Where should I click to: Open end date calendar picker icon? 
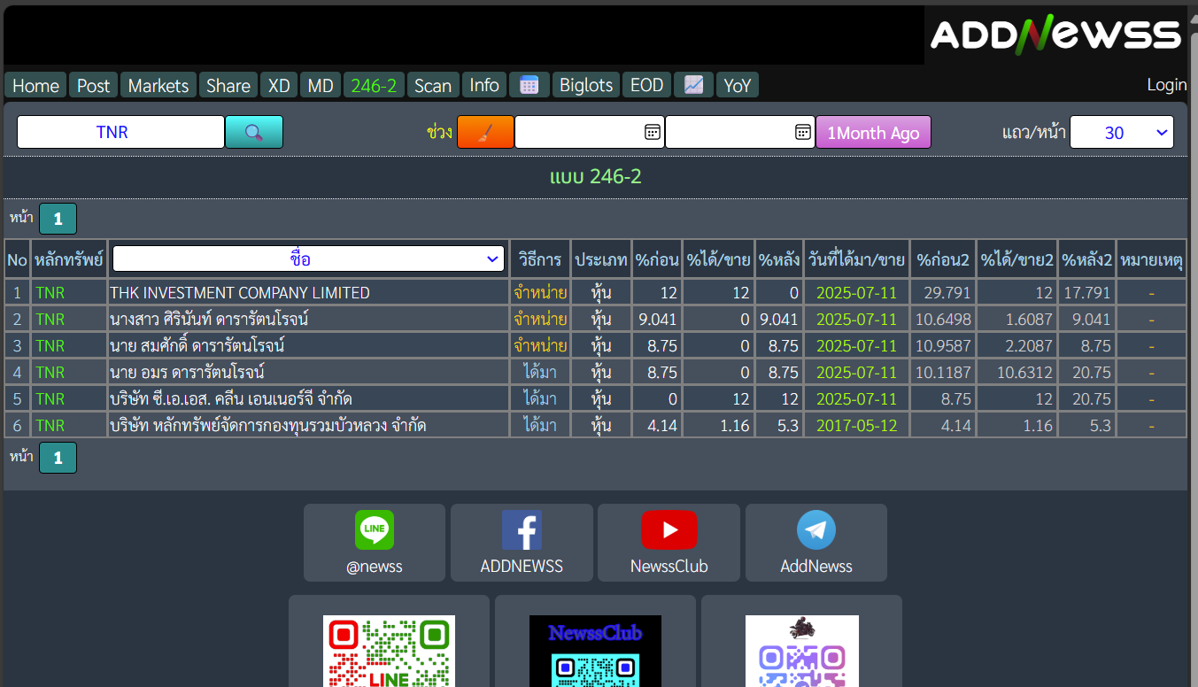click(x=802, y=132)
